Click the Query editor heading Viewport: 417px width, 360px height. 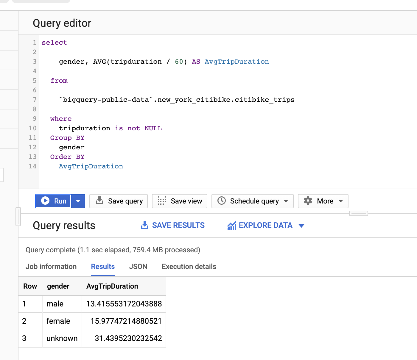point(62,23)
